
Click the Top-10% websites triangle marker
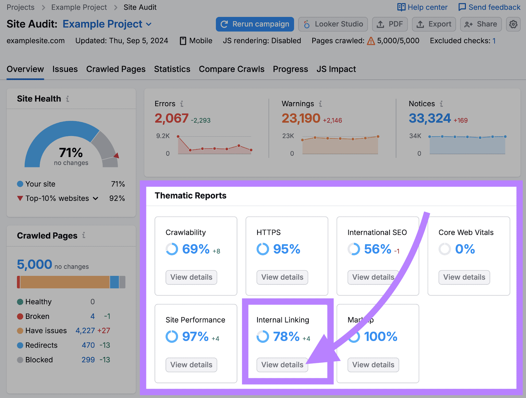(20, 198)
